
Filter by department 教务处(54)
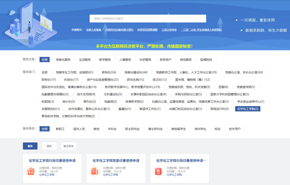(x=109, y=72)
